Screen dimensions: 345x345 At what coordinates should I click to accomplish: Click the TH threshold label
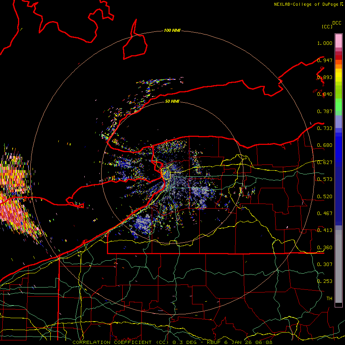pos(329,299)
